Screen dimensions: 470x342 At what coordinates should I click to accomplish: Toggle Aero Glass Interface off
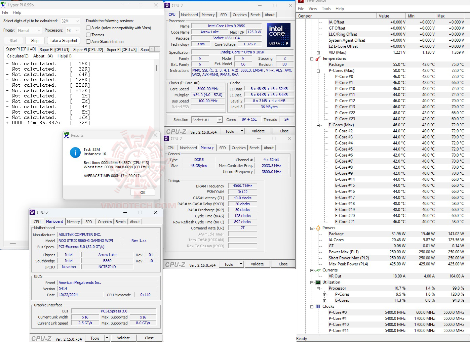click(x=87, y=41)
